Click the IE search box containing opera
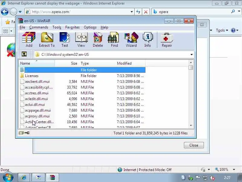This screenshot has height=182, width=242. 191,12
